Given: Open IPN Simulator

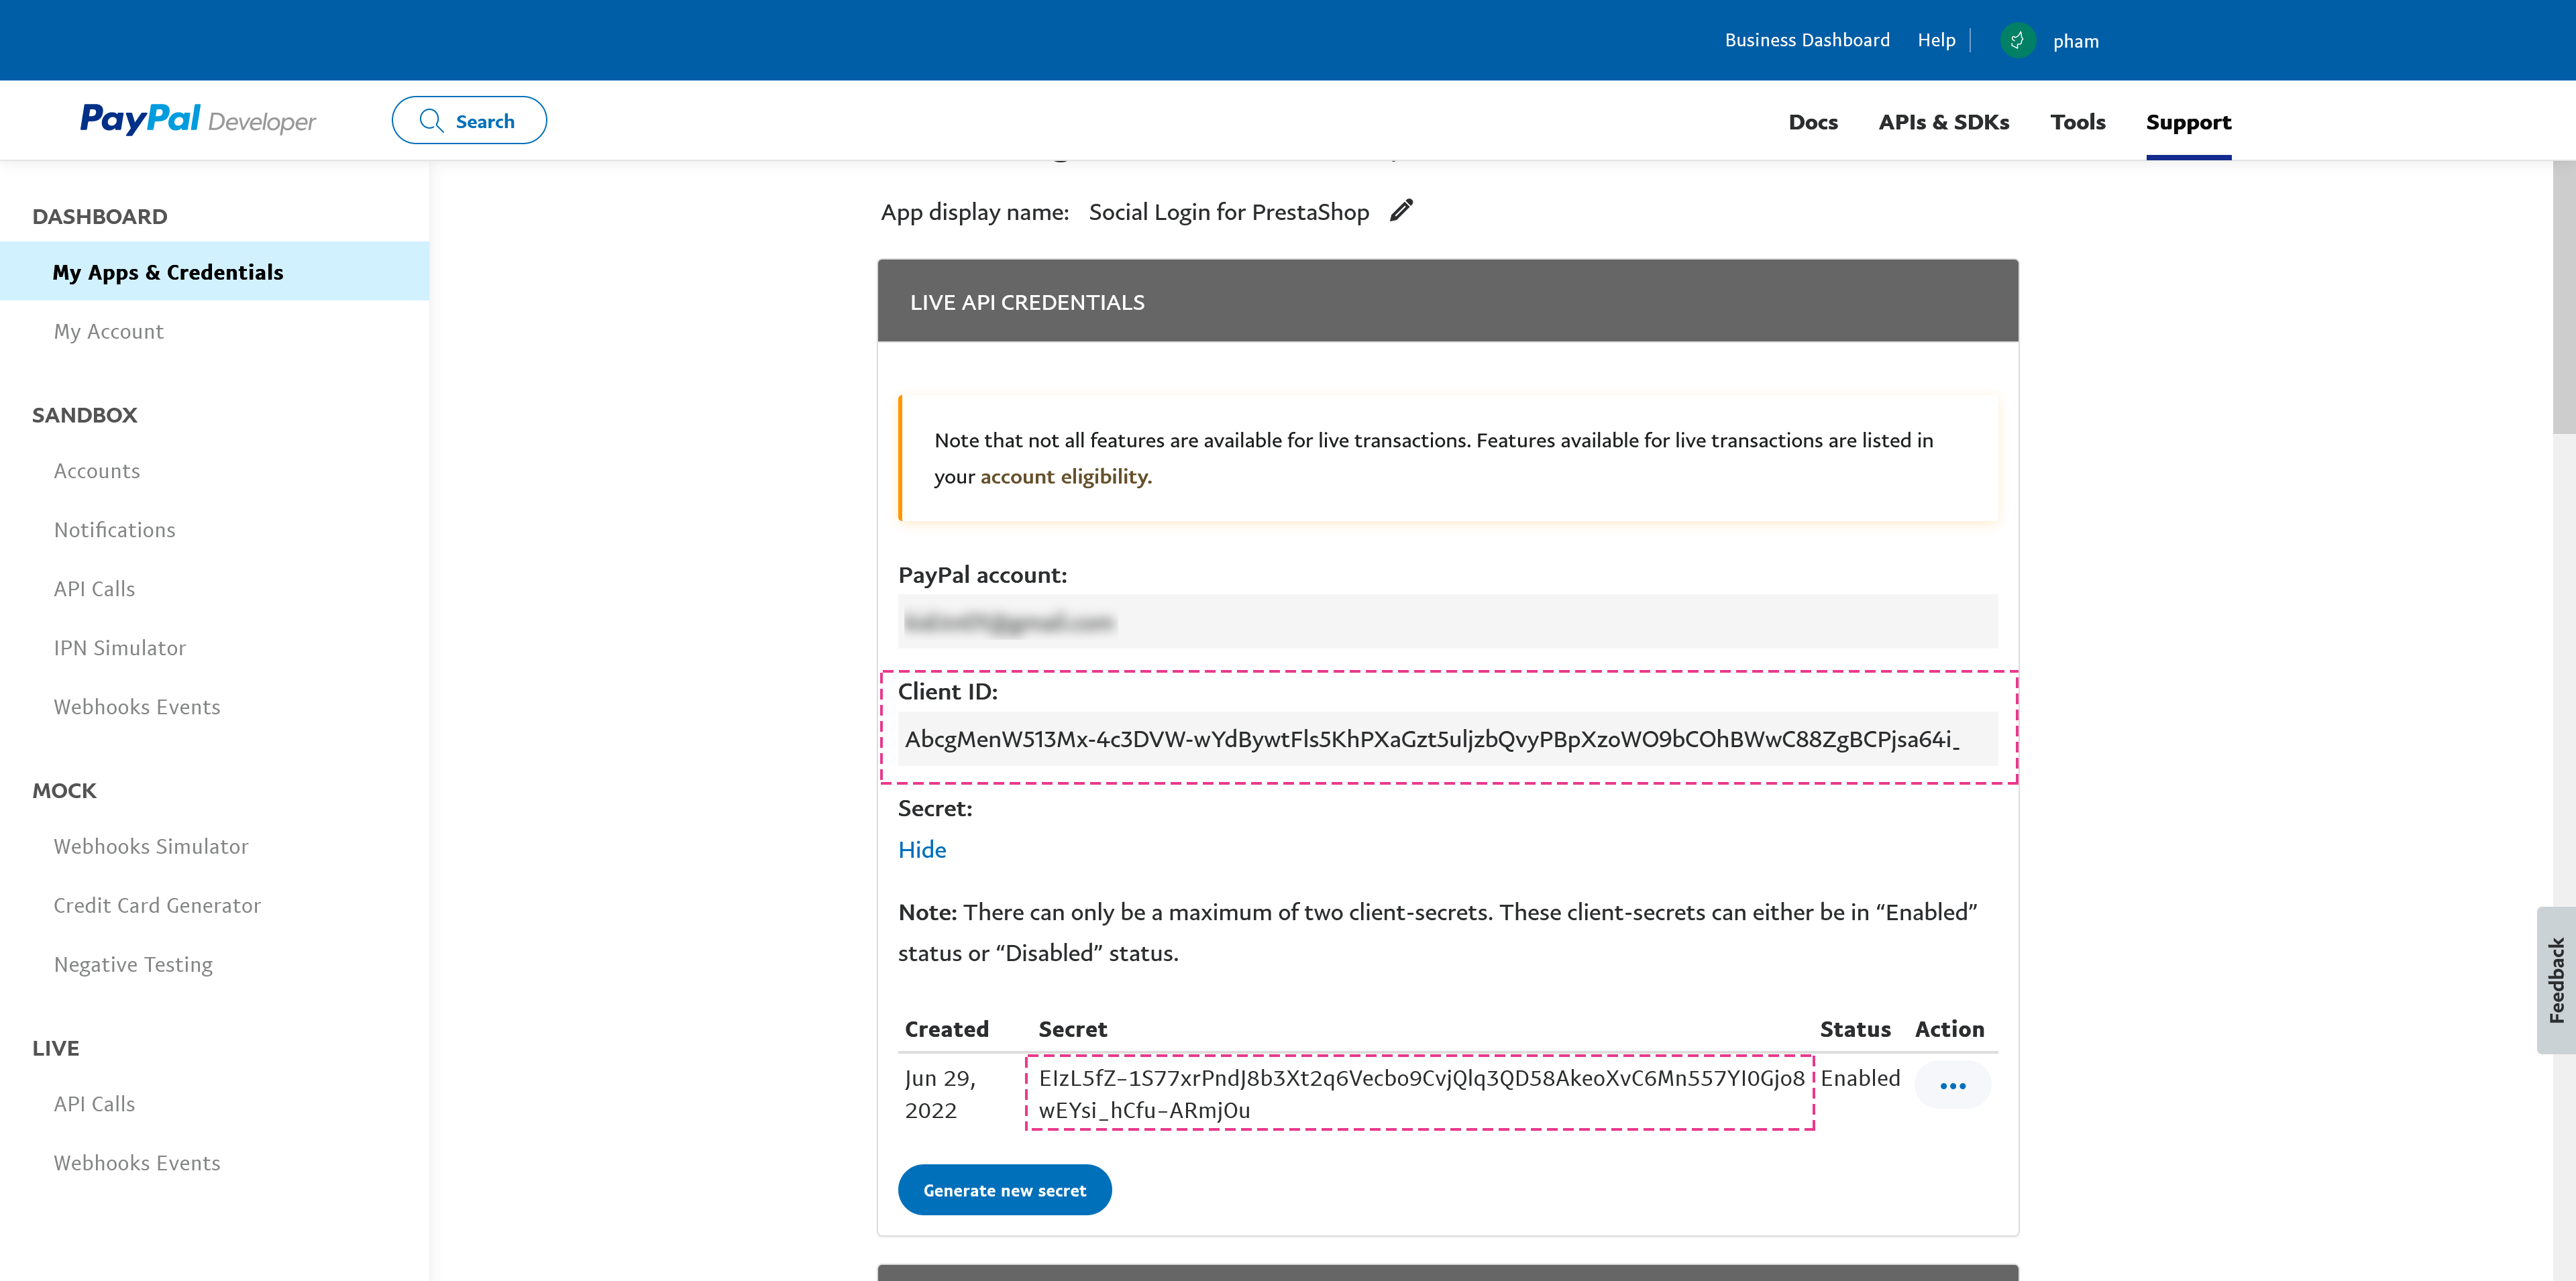Looking at the screenshot, I should [120, 647].
